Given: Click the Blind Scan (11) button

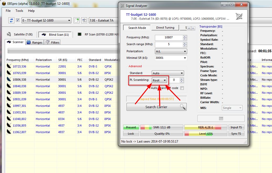Looking at the screenshot, I should (55, 35).
